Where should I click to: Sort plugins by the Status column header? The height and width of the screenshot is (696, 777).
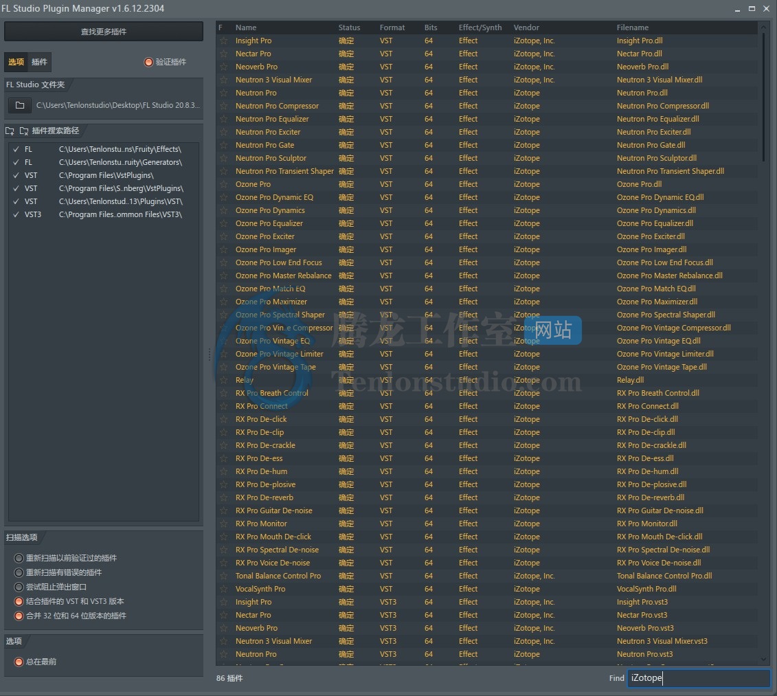click(x=350, y=27)
